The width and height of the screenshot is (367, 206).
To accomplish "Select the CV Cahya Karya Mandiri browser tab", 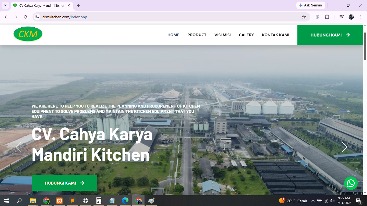I will pyautogui.click(x=42, y=5).
